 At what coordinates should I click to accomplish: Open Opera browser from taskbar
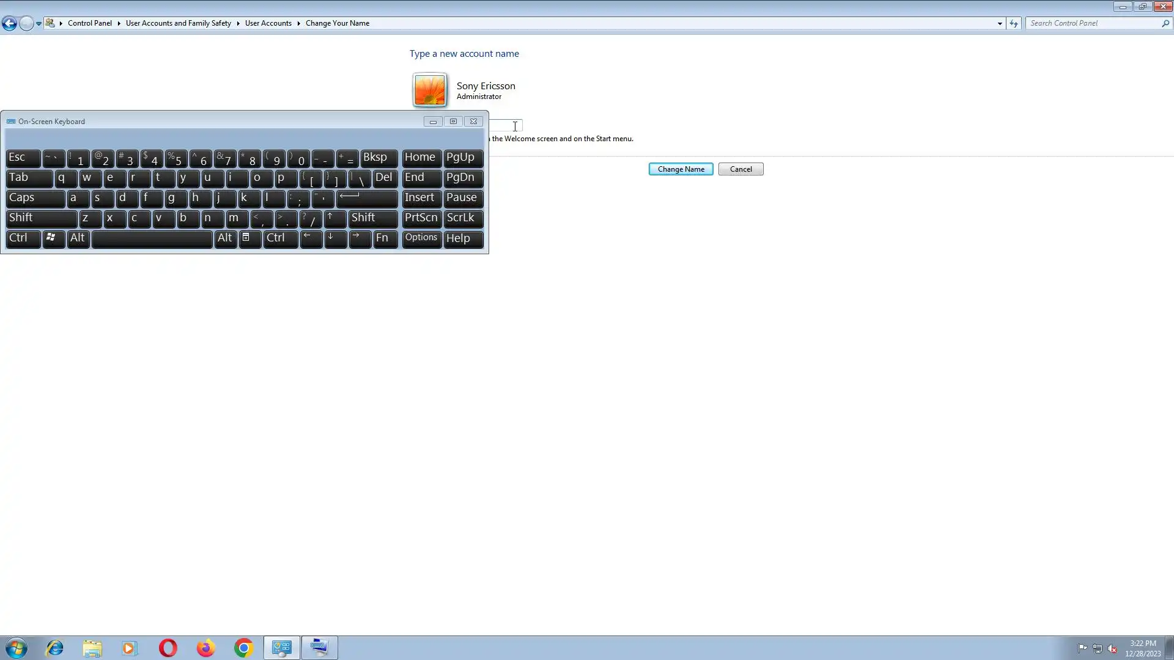point(168,648)
